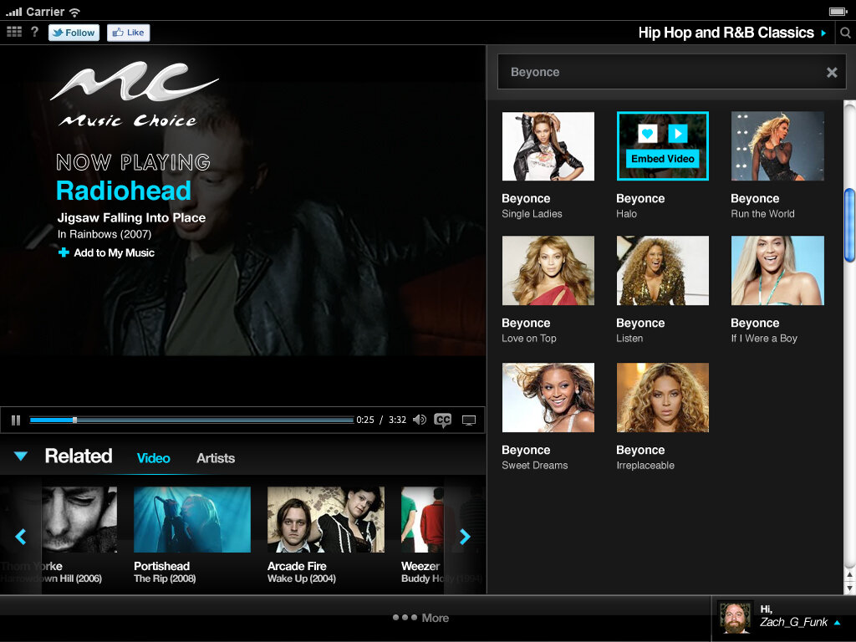Image resolution: width=856 pixels, height=642 pixels.
Task: Collapse the Related section triangle
Action: 21,456
